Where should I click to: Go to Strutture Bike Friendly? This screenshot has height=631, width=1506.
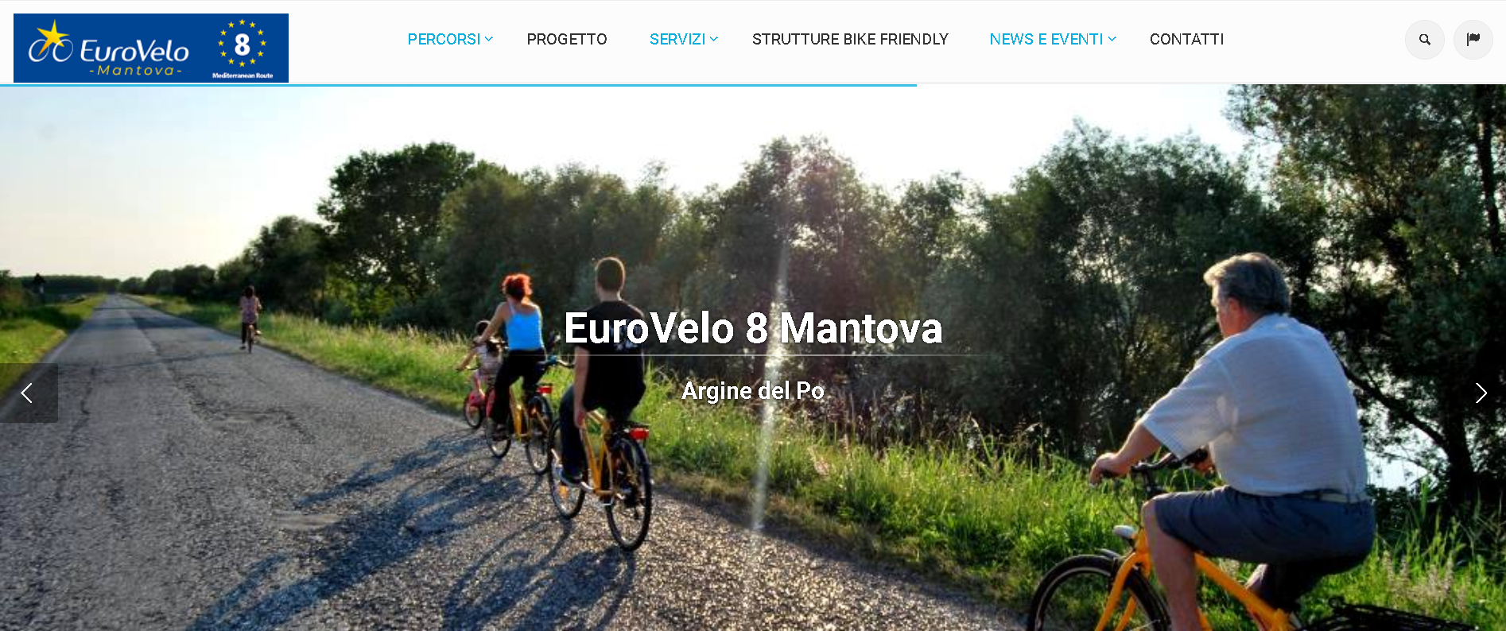point(850,39)
